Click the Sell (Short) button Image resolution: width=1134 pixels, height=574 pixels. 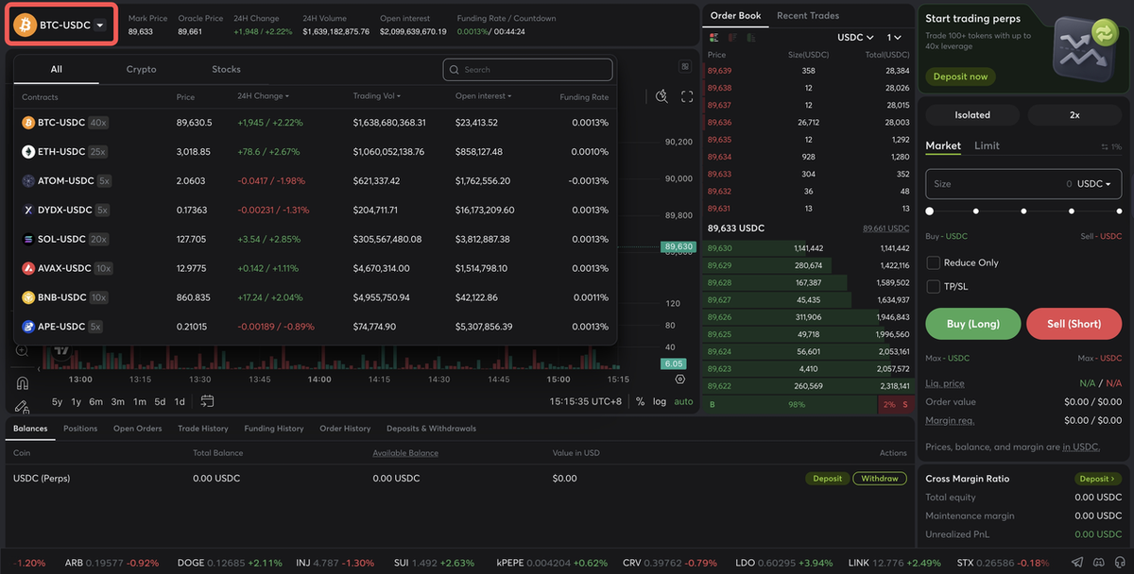coord(1074,324)
